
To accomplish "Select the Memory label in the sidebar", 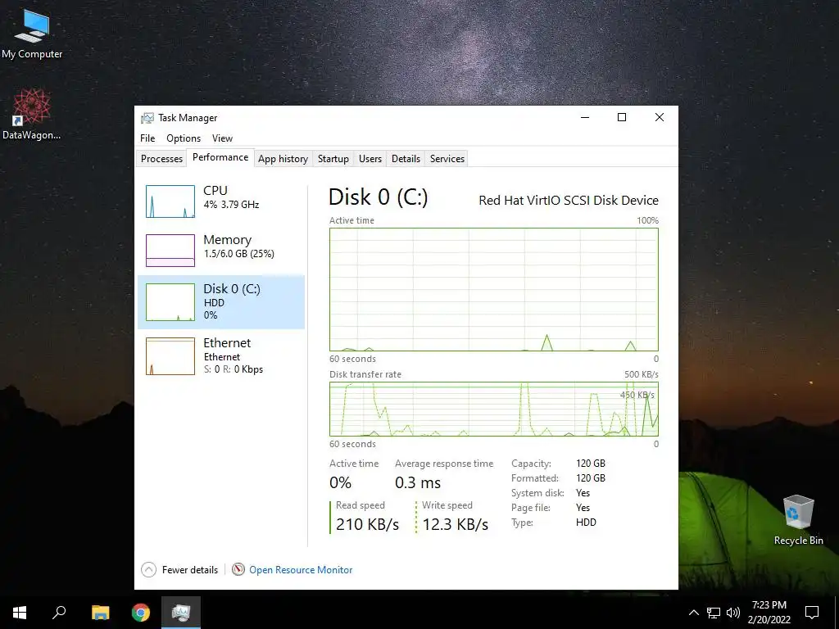I will point(228,240).
